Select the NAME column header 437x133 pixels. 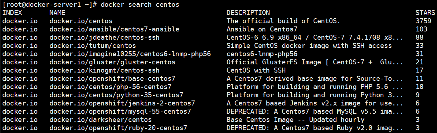[x=57, y=13]
